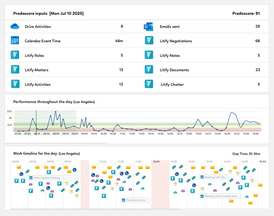This screenshot has width=274, height=216.
Task: Click the Litify Activities value 12
Action: coord(121,84)
